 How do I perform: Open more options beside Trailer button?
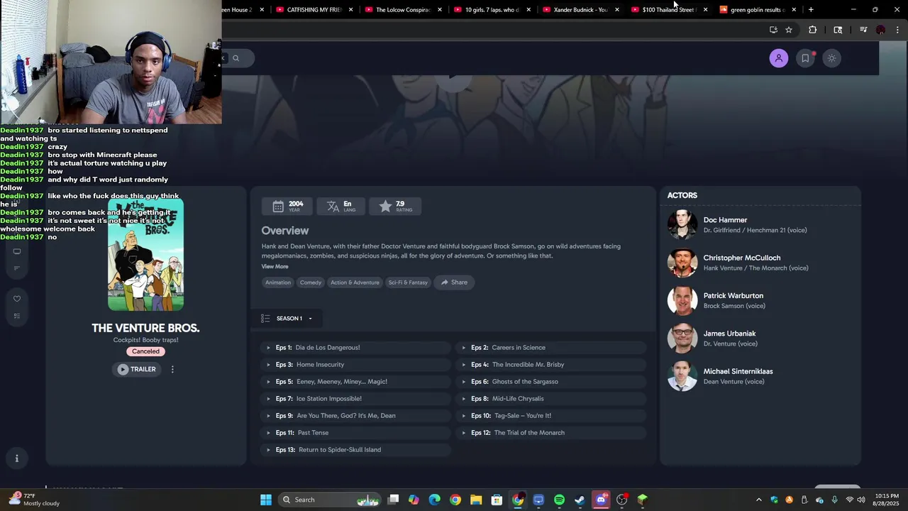pyautogui.click(x=172, y=369)
